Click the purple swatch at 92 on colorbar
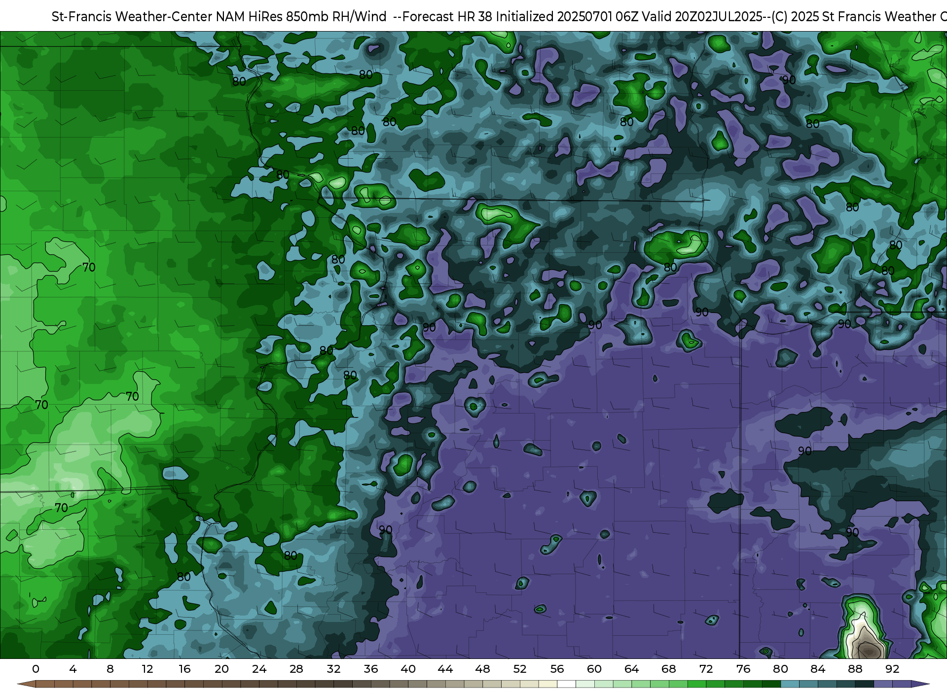 [902, 684]
